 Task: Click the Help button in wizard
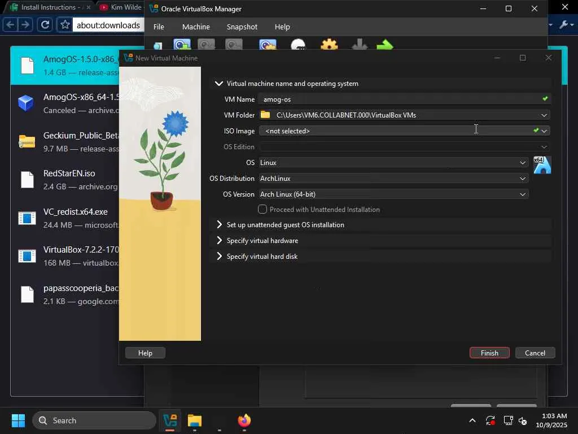[145, 353]
